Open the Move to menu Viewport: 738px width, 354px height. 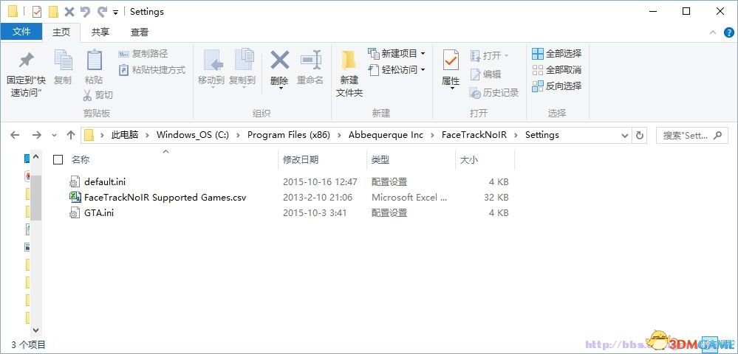tap(211, 69)
